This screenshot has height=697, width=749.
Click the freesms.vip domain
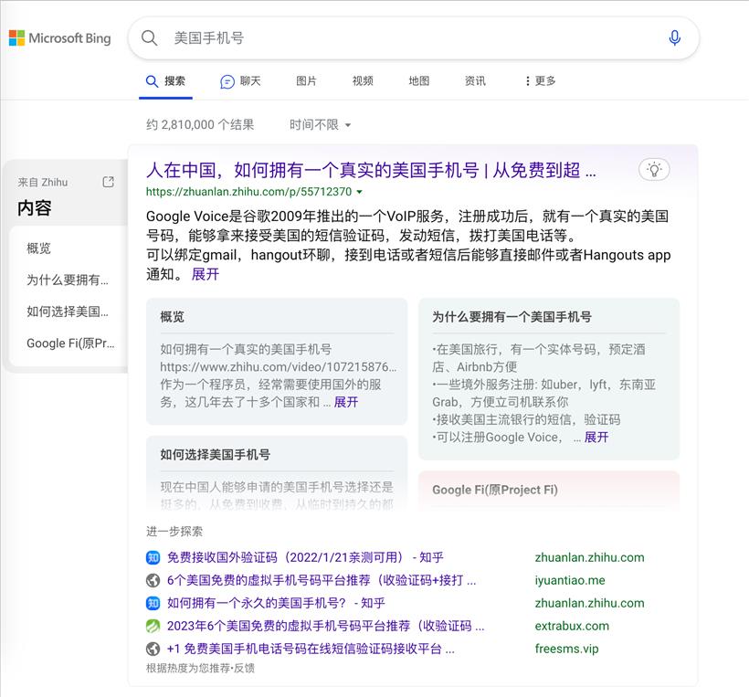pyautogui.click(x=566, y=649)
